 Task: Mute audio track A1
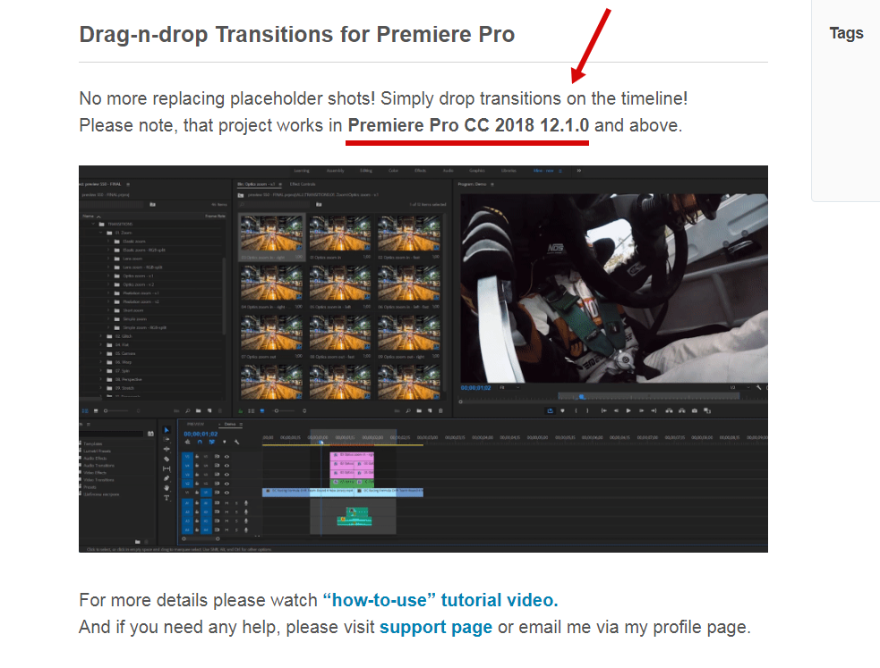pos(226,503)
